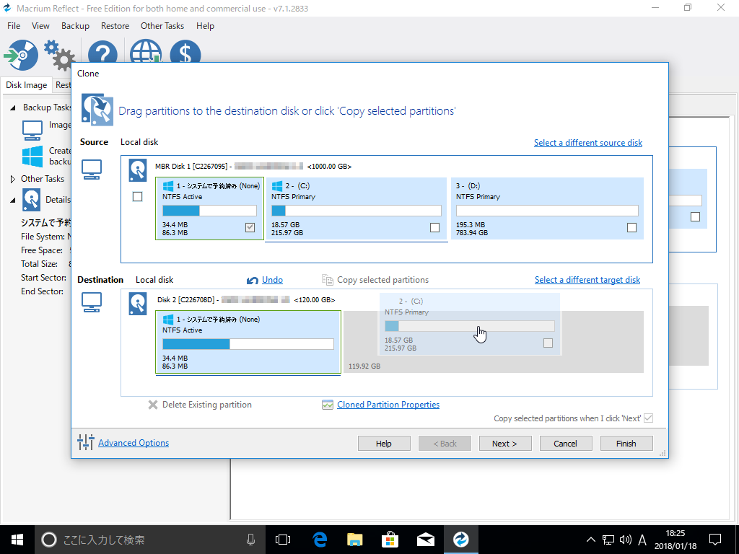Open the Other Tasks menu

162,26
